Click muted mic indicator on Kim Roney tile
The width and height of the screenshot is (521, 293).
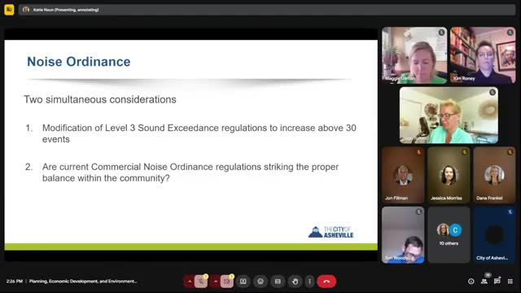[x=510, y=33]
